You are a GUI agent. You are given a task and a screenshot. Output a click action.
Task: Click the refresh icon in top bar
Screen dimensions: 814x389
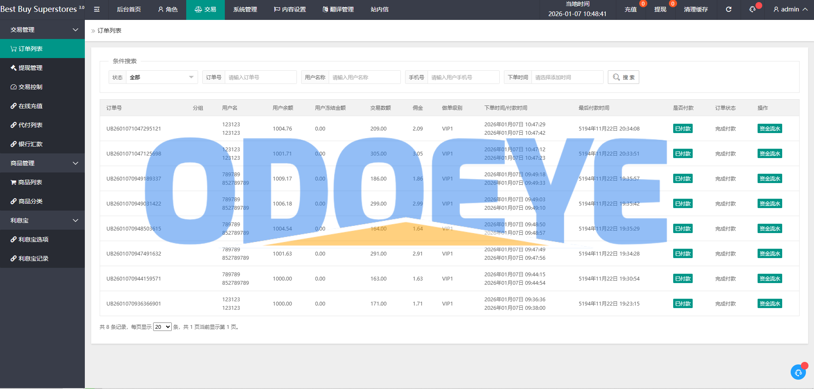click(728, 9)
